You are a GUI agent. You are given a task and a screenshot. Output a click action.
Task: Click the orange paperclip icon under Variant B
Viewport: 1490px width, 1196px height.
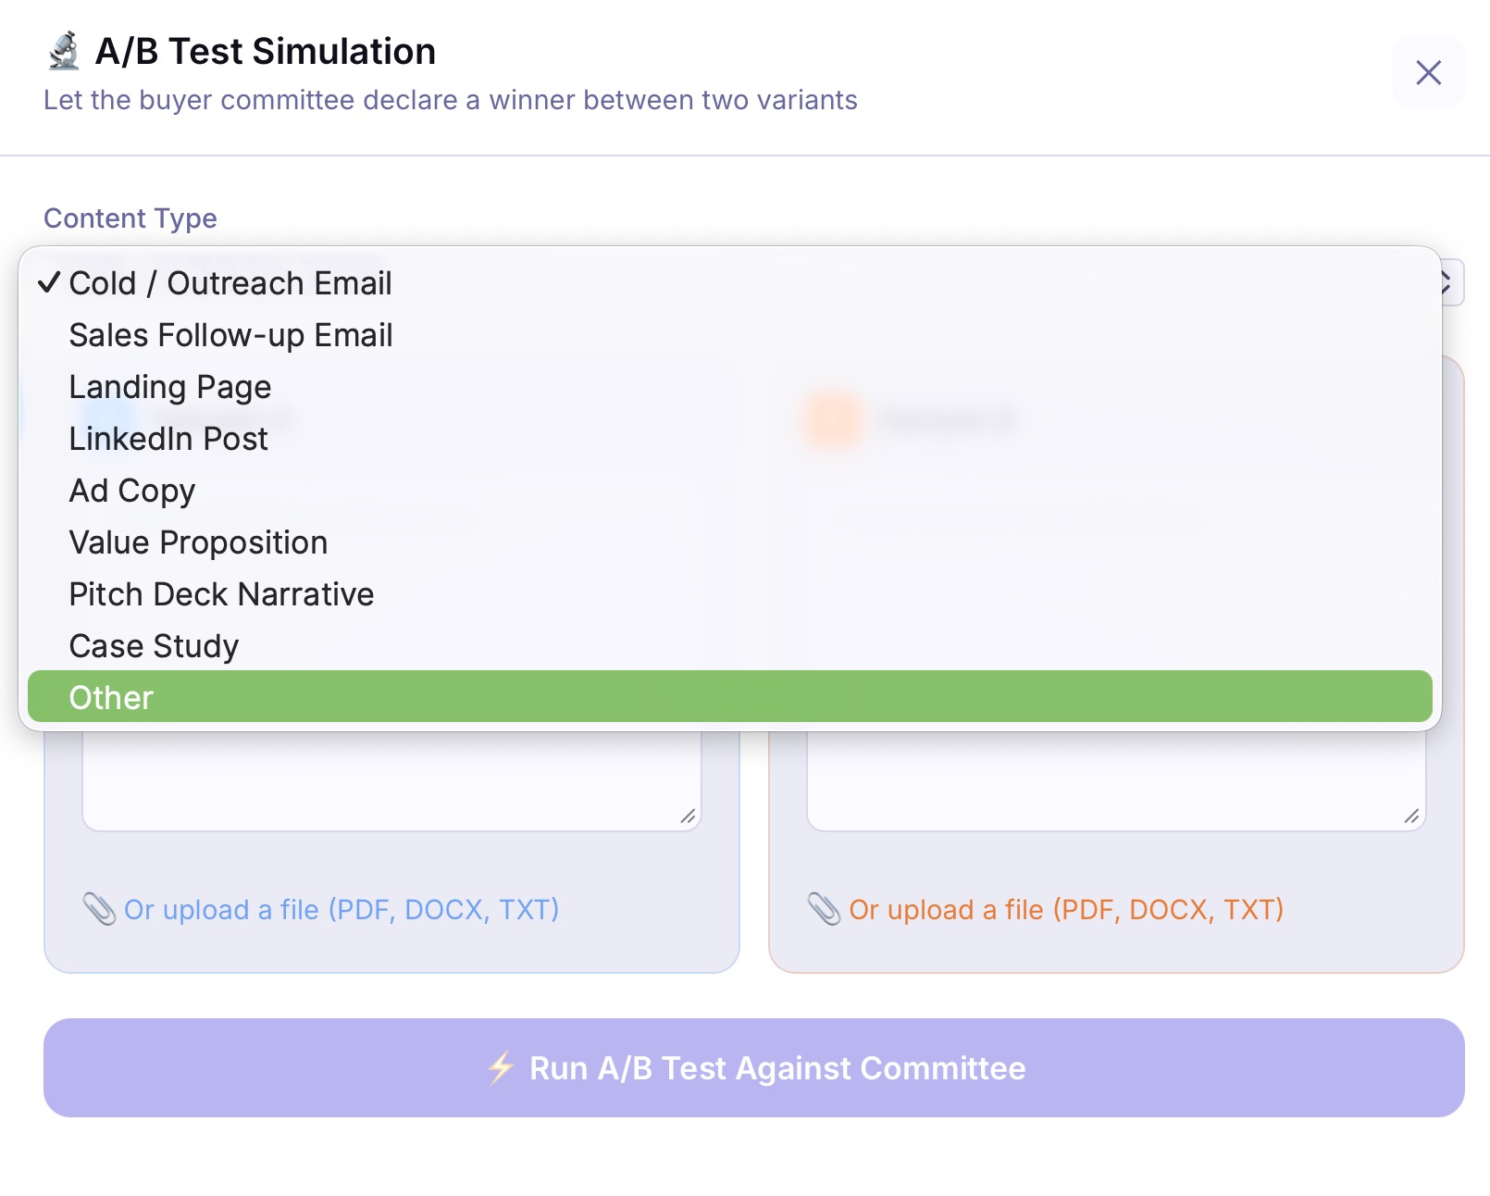(826, 910)
